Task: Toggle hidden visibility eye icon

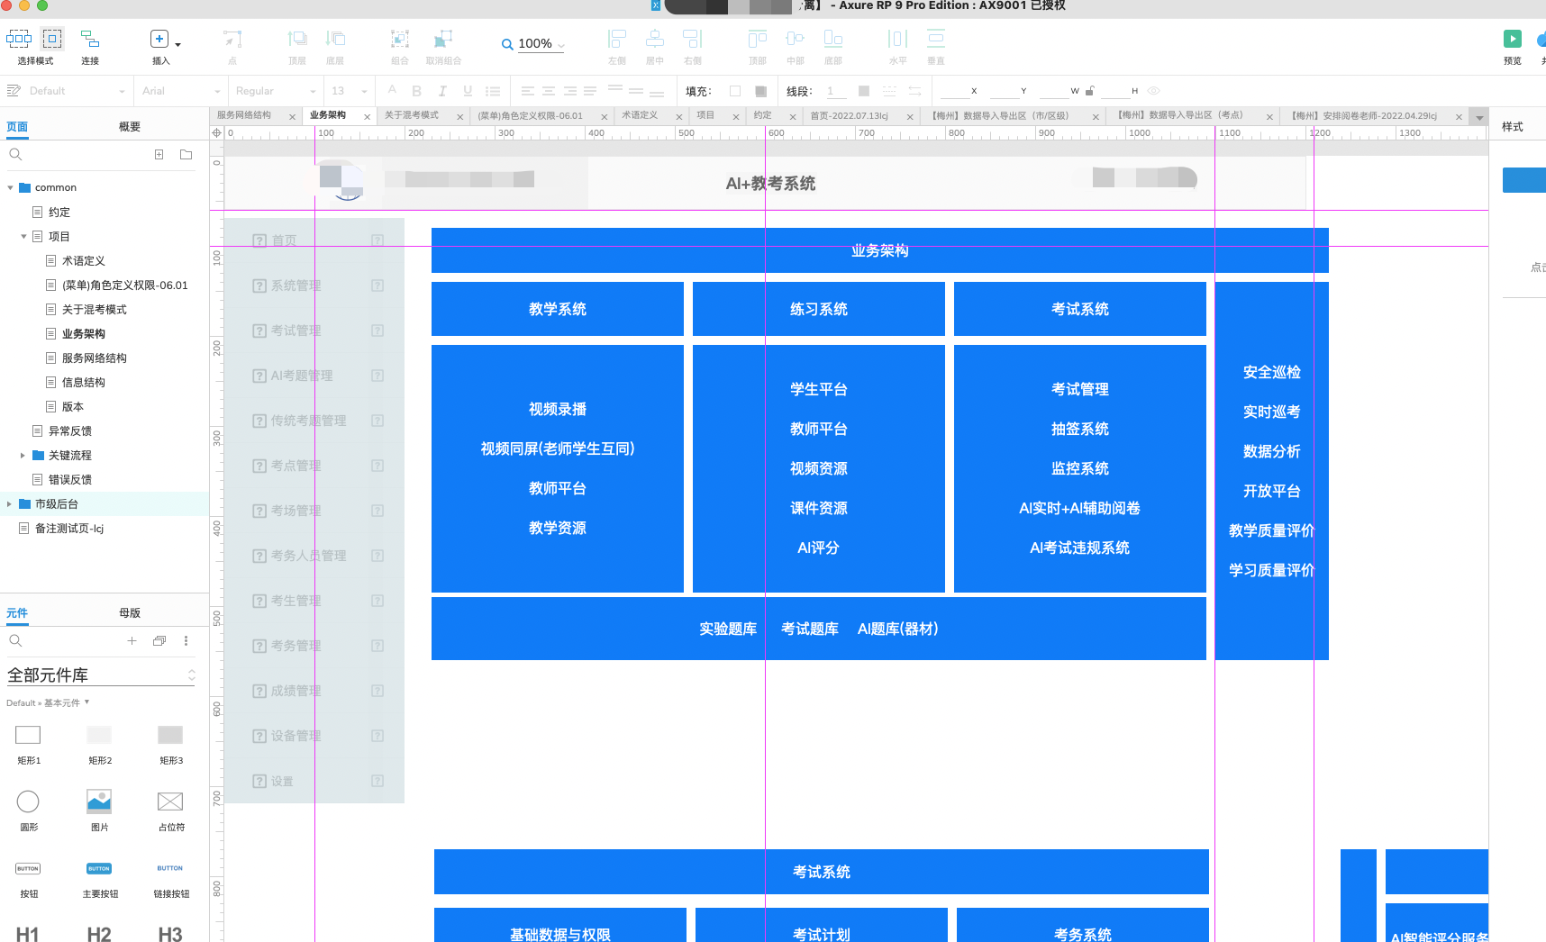Action: click(1154, 91)
